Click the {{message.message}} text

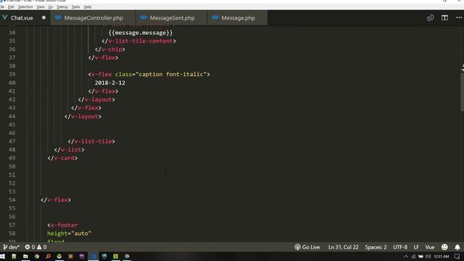pyautogui.click(x=140, y=33)
